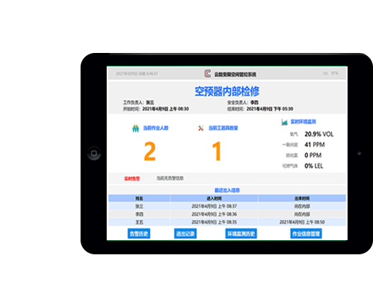This screenshot has width=373, height=308.
Task: Open the 作业信息管理 job info management
Action: 306,233
